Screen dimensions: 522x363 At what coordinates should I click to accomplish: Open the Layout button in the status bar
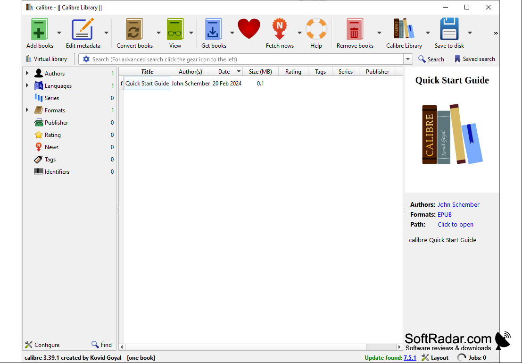(x=435, y=358)
